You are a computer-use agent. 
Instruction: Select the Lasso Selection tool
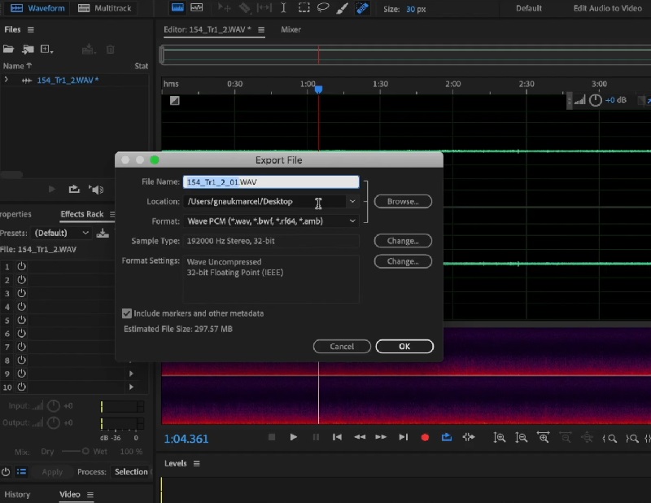point(323,8)
